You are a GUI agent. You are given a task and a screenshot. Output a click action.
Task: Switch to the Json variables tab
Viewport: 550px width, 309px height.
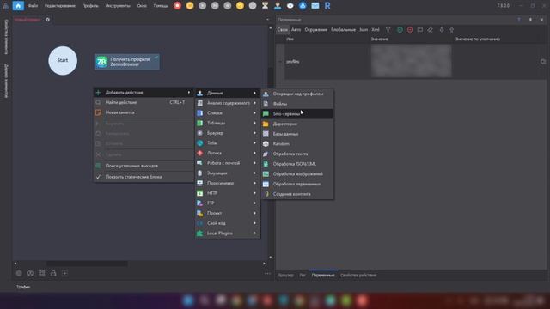pos(364,30)
